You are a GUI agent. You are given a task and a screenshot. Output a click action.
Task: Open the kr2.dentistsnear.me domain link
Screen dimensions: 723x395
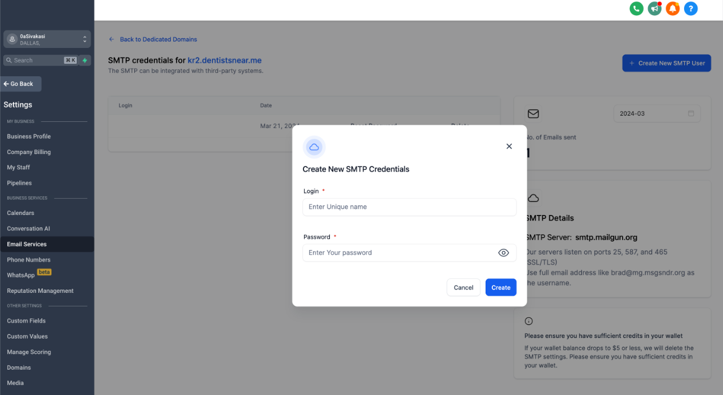tap(224, 60)
